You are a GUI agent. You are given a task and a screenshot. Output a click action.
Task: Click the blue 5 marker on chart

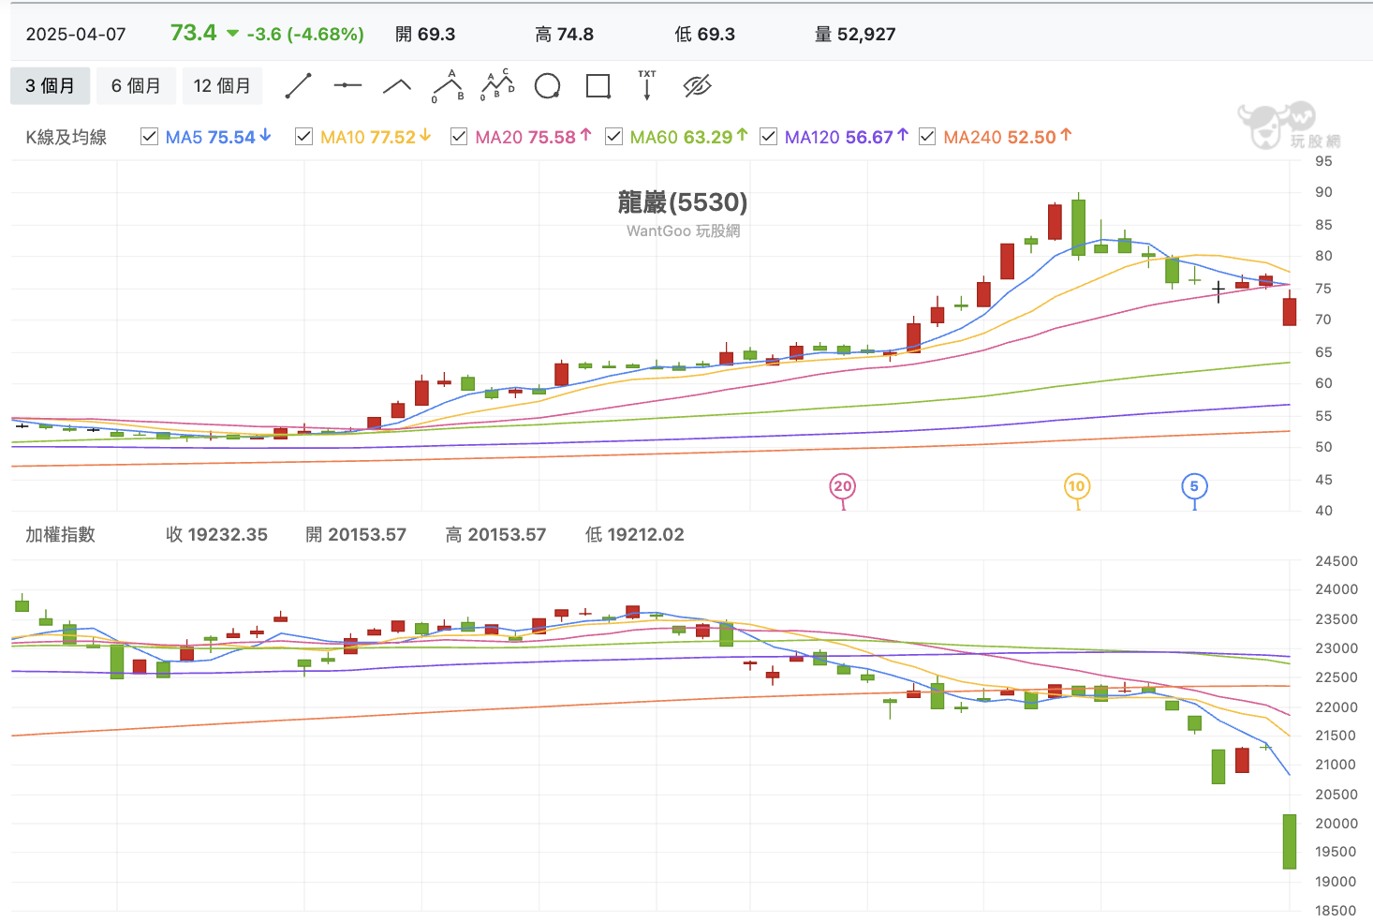click(1193, 486)
